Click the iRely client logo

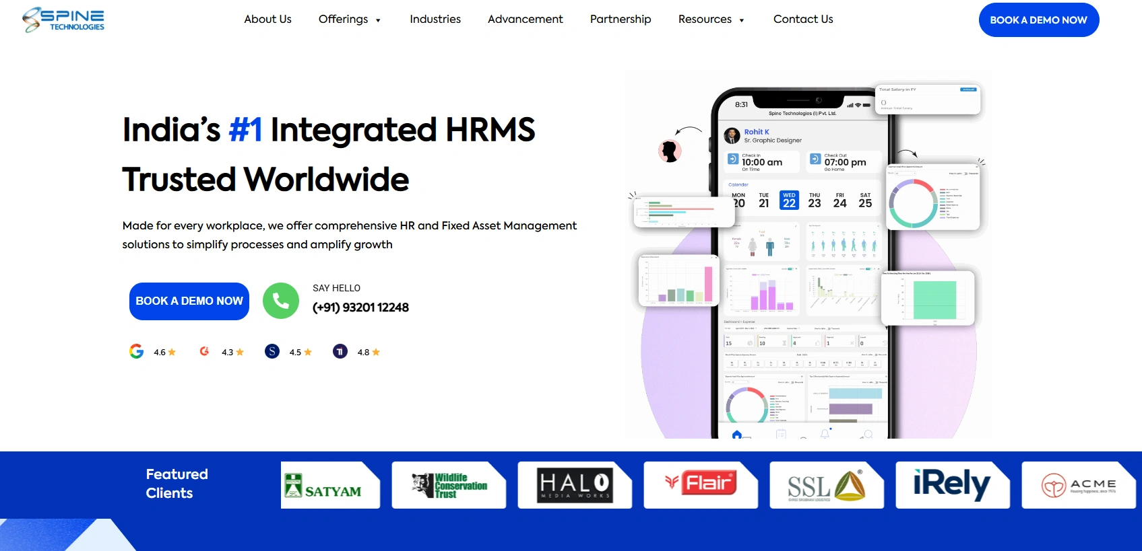(x=953, y=485)
